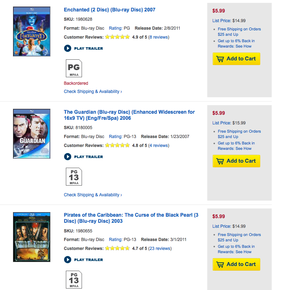281x290 pixels.
Task: Add The Guardian to cart
Action: 236,161
